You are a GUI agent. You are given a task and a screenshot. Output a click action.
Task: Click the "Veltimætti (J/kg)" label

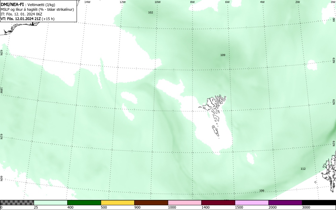41,5
